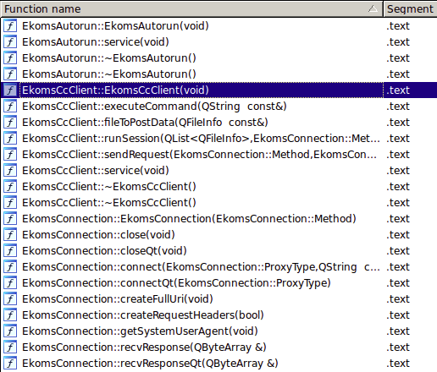
Task: Click function icon beside EkomsAutorun::service(void)
Action: click(x=10, y=42)
